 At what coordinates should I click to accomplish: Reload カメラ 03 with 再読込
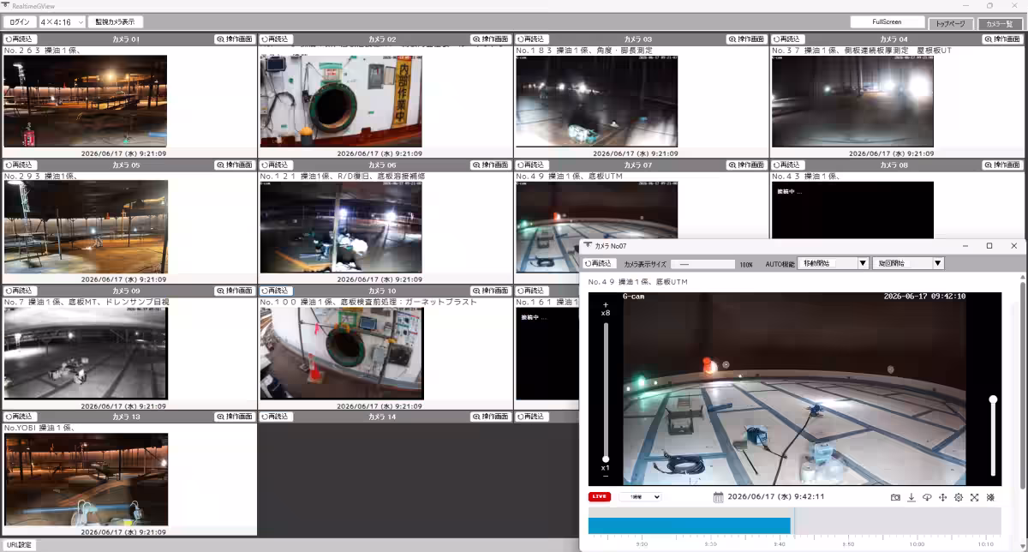click(532, 39)
